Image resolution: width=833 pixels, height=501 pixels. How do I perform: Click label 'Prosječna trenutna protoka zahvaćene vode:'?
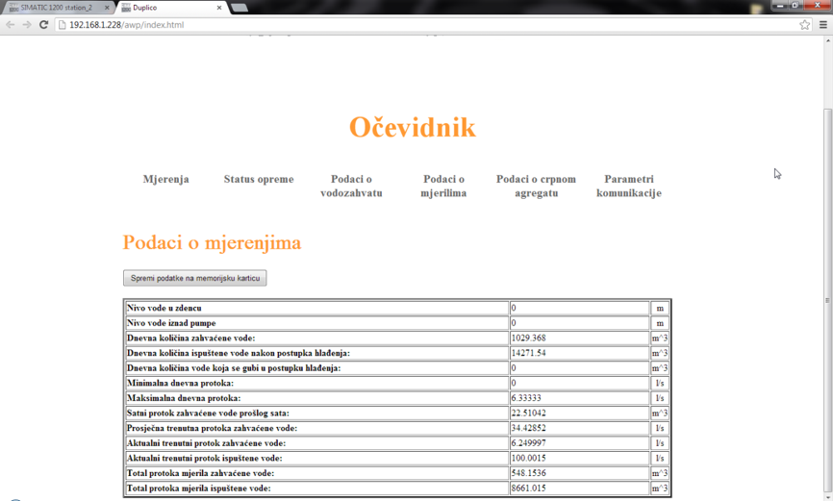point(212,428)
